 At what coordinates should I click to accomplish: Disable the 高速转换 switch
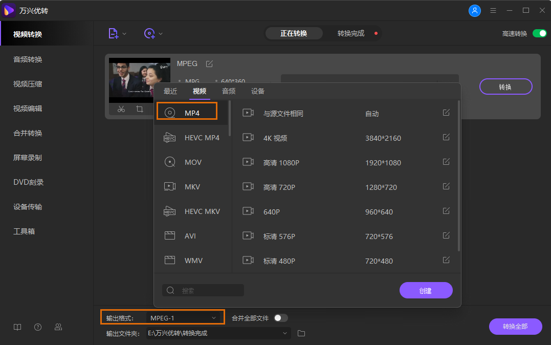point(540,33)
